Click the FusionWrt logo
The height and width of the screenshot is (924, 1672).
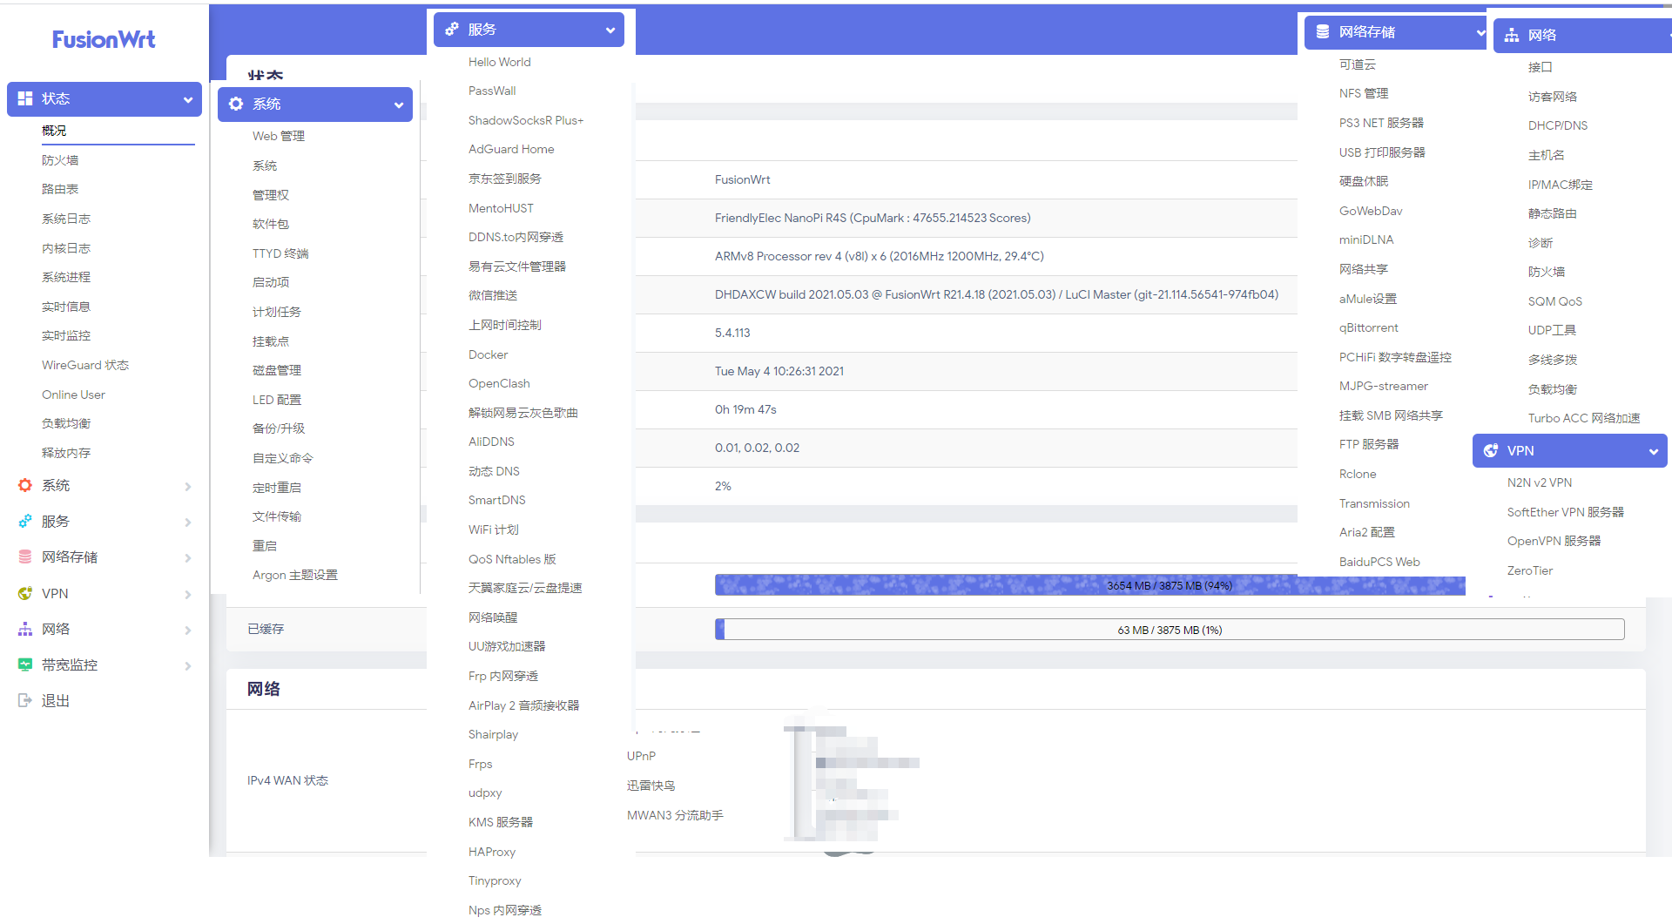pyautogui.click(x=104, y=39)
